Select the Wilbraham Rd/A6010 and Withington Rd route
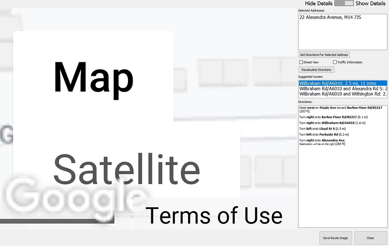Screen dimensions: 389x246 [342, 94]
